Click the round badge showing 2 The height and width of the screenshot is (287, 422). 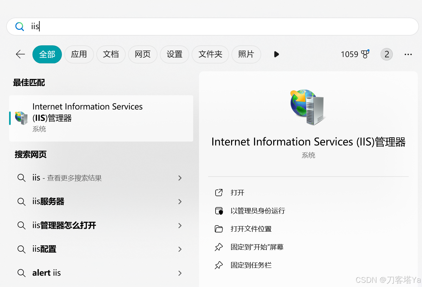click(387, 54)
